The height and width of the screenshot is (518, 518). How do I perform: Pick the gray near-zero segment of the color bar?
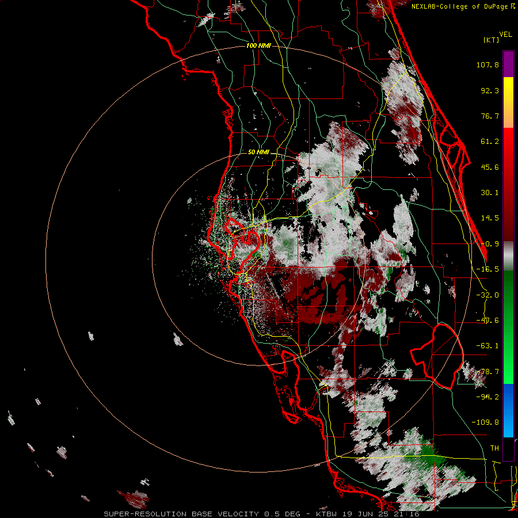(508, 256)
